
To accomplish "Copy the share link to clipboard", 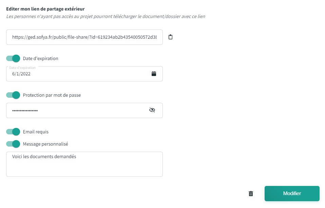I will point(171,37).
